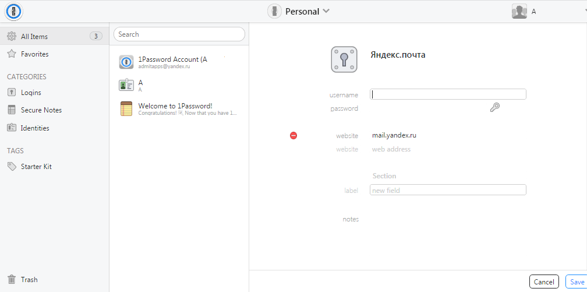Edit the mail.yandex.ru website value
Image resolution: width=587 pixels, height=292 pixels.
tap(394, 135)
